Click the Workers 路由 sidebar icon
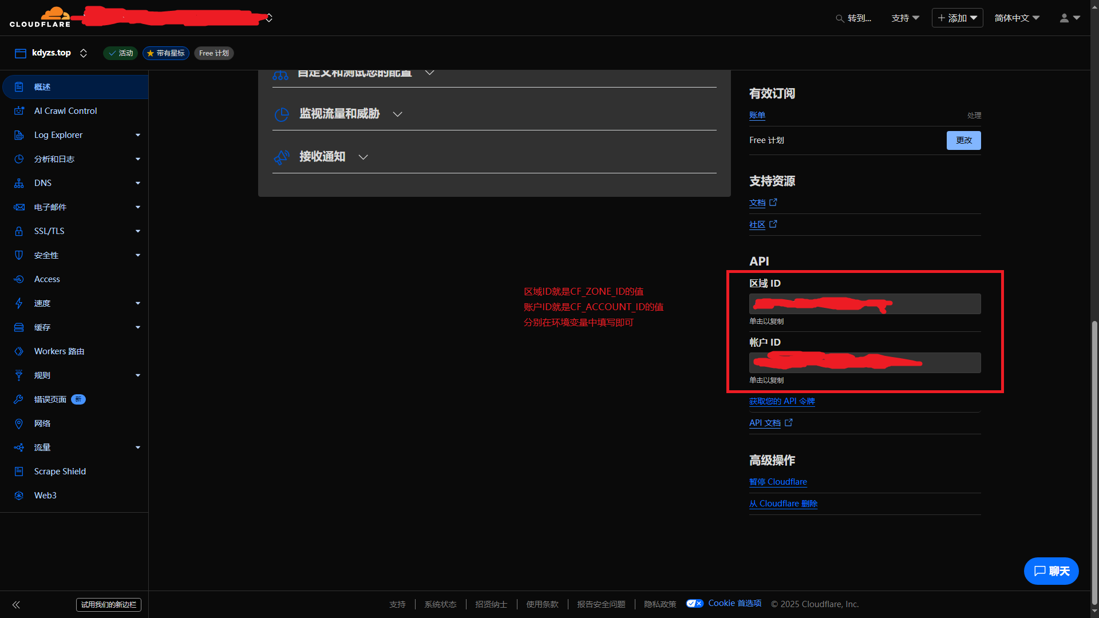Screen dimensions: 1099x618 (19, 351)
